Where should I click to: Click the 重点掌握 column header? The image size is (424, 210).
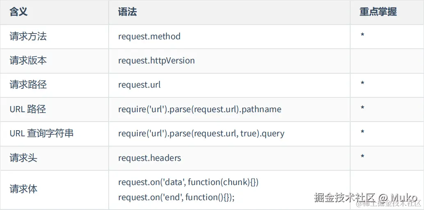[x=378, y=12]
